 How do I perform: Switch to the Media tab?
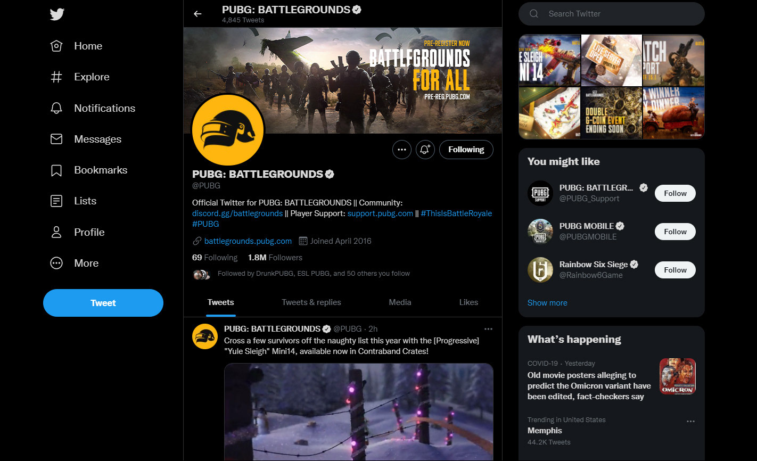click(400, 302)
